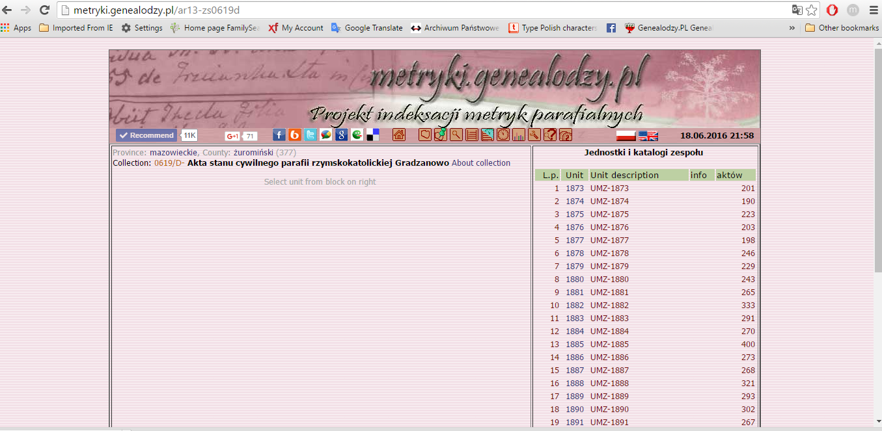Expand the bookmarks overflow chevron
This screenshot has width=882, height=431.
tap(792, 28)
